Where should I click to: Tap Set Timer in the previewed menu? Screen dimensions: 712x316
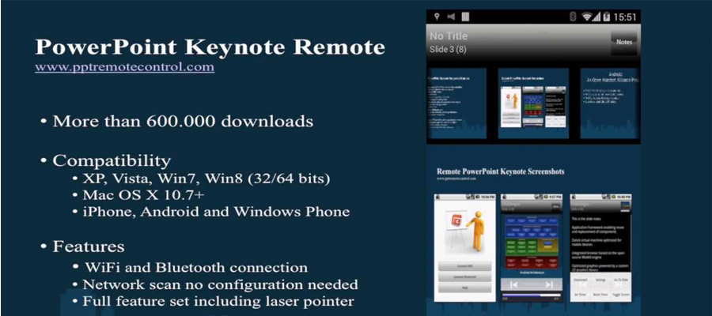click(581, 294)
